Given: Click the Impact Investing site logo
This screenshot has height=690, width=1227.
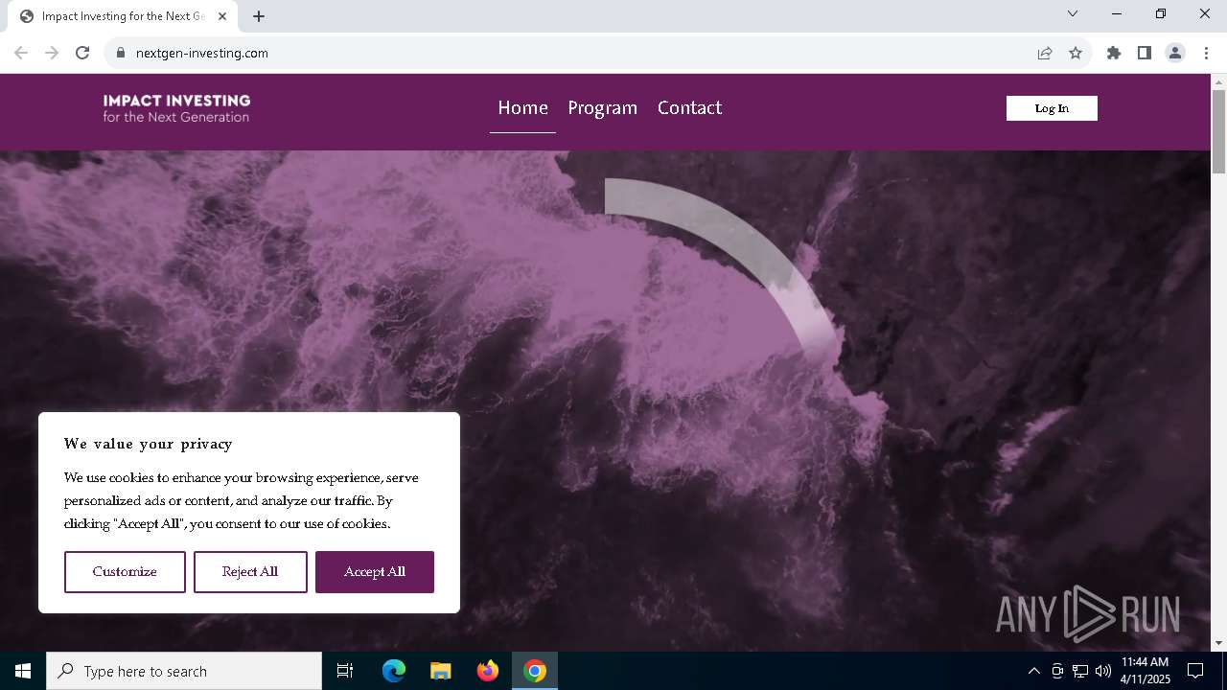Looking at the screenshot, I should (176, 108).
